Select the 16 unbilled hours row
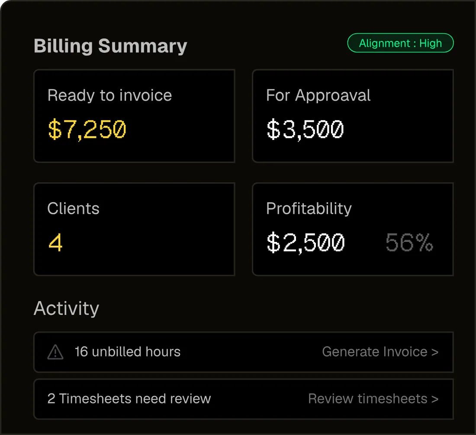Viewport: 476px width, 435px height. pos(244,352)
